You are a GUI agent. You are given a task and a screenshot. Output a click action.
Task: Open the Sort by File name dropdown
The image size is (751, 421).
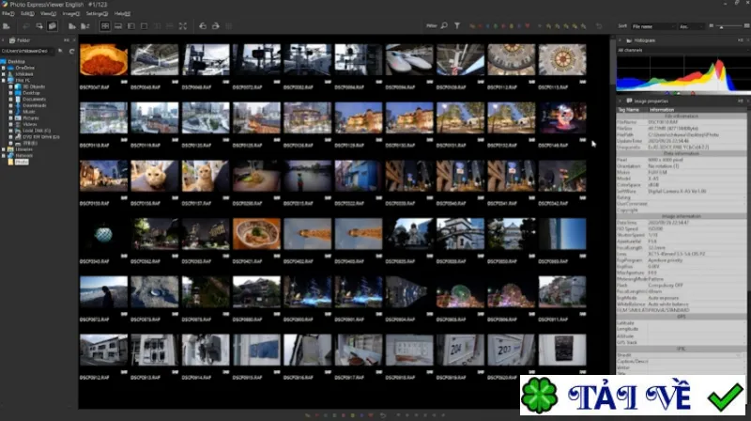pos(652,26)
